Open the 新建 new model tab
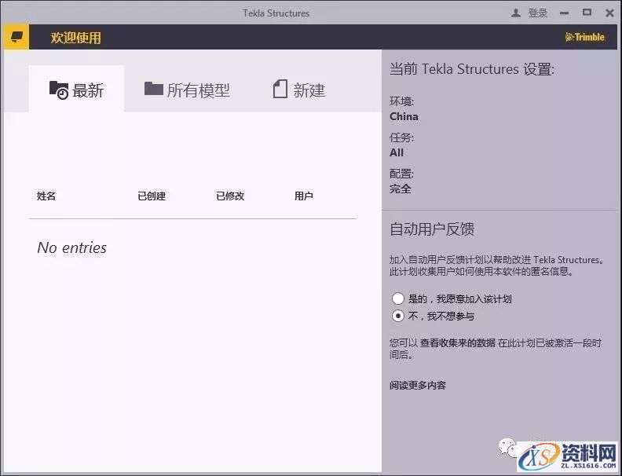This screenshot has height=476, width=622. 299,90
